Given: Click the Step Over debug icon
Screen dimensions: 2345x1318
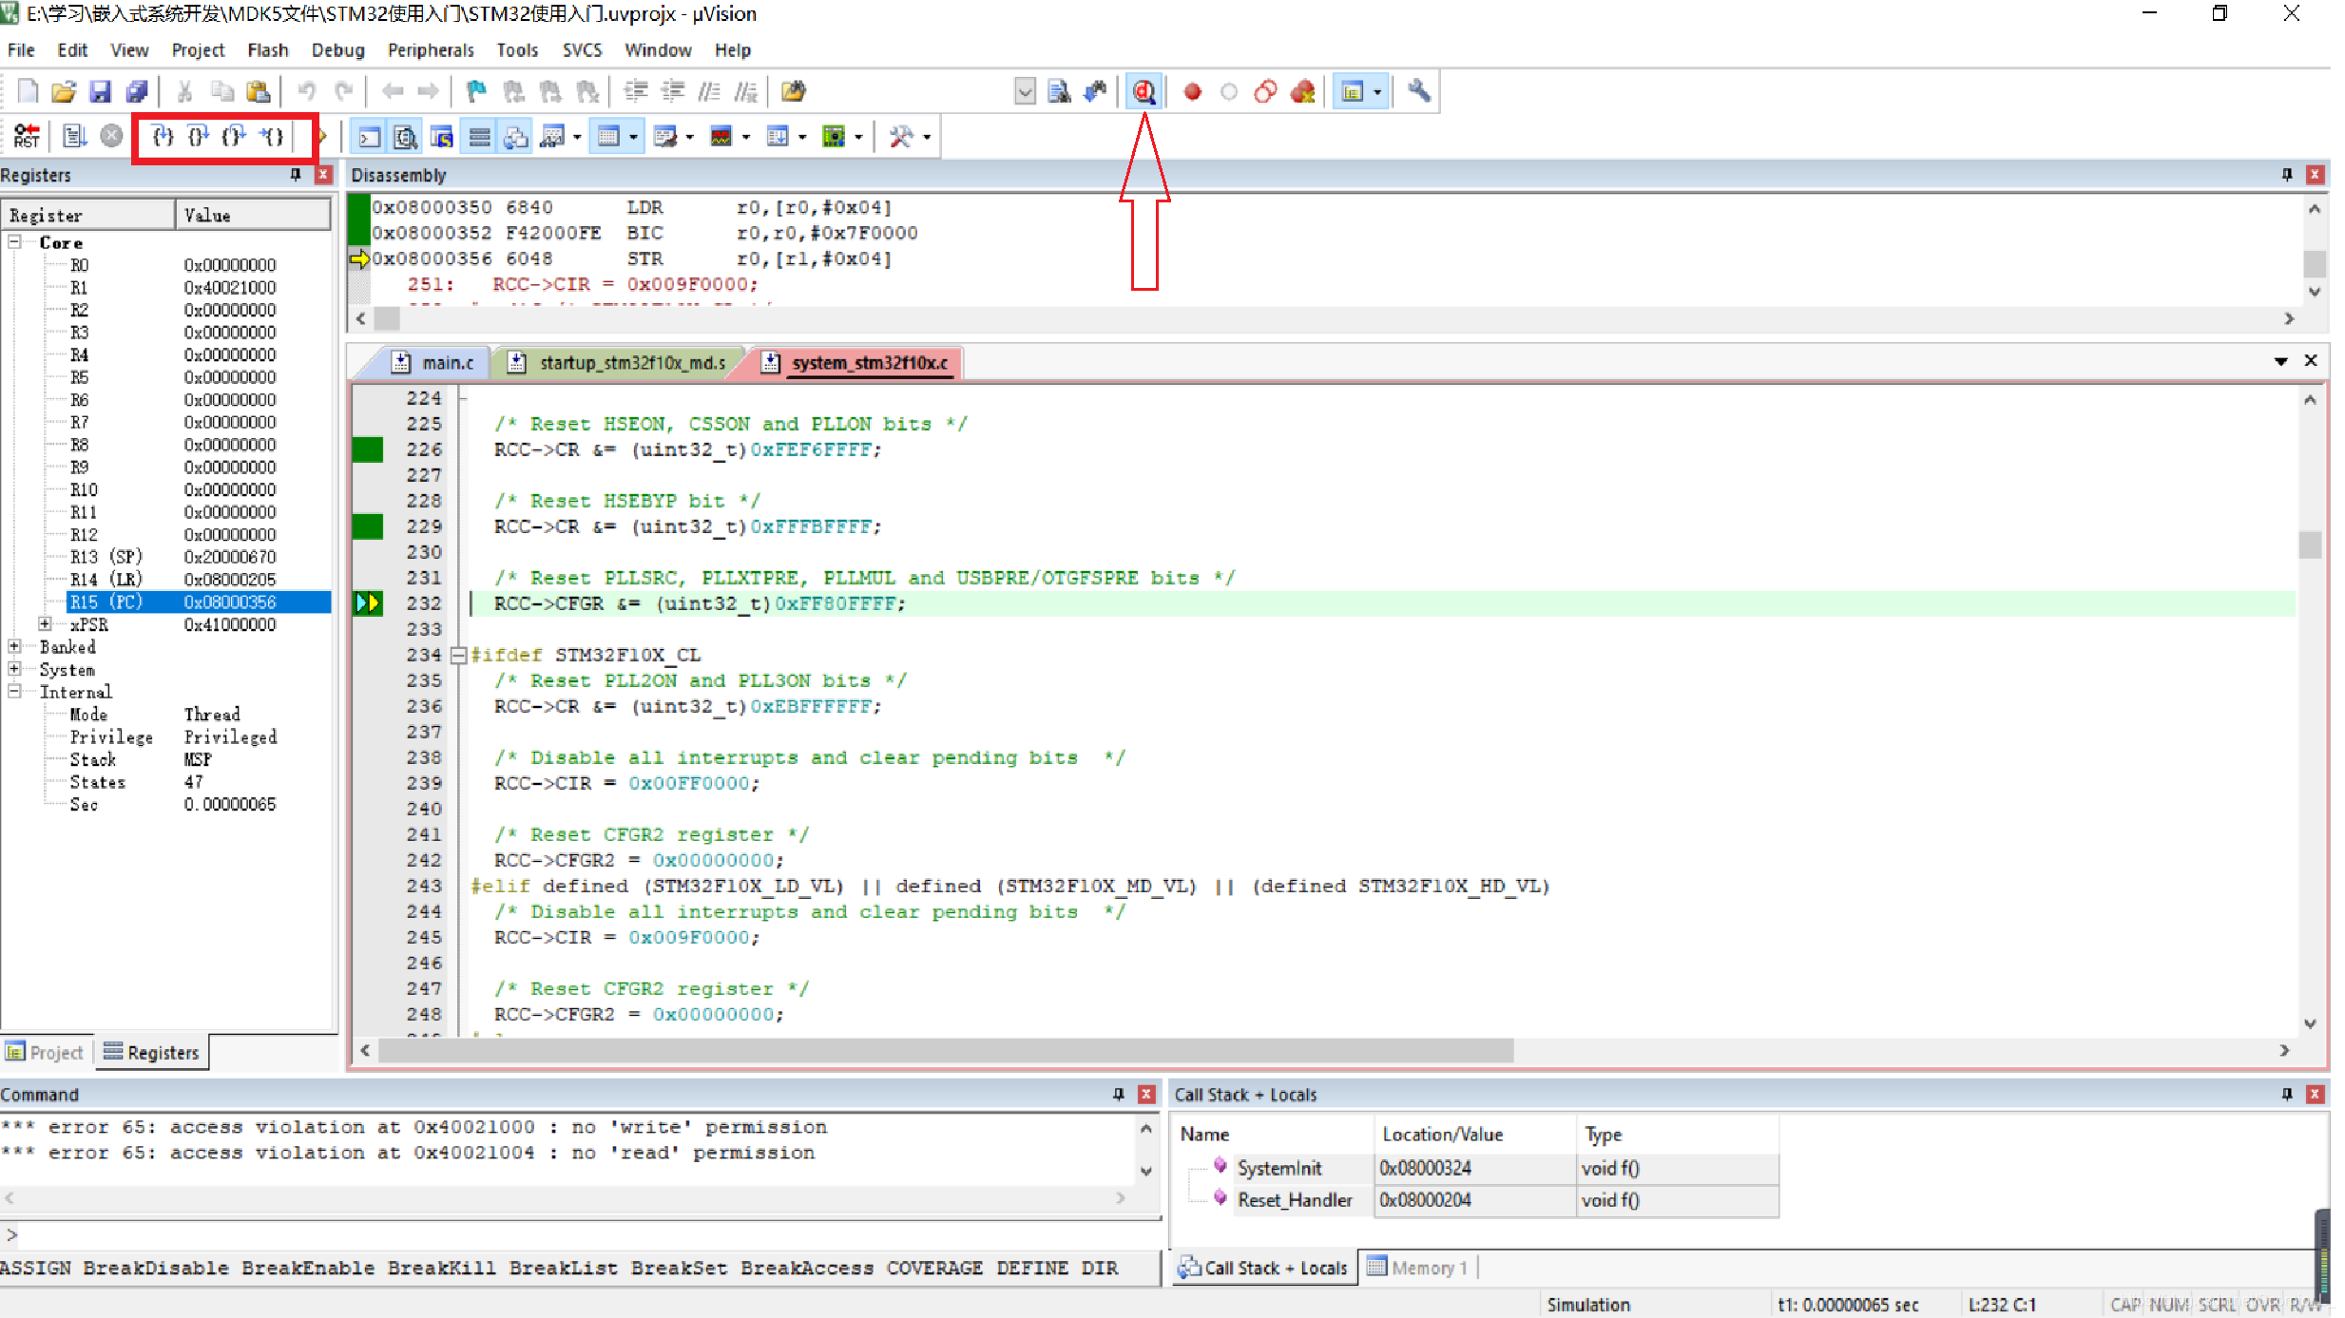Looking at the screenshot, I should pos(198,136).
